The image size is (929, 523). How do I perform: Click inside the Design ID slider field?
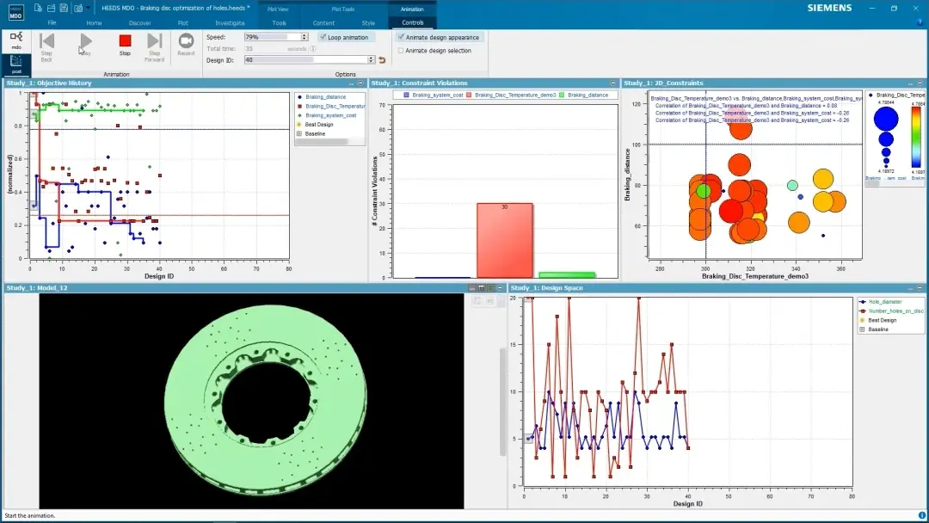tap(305, 60)
